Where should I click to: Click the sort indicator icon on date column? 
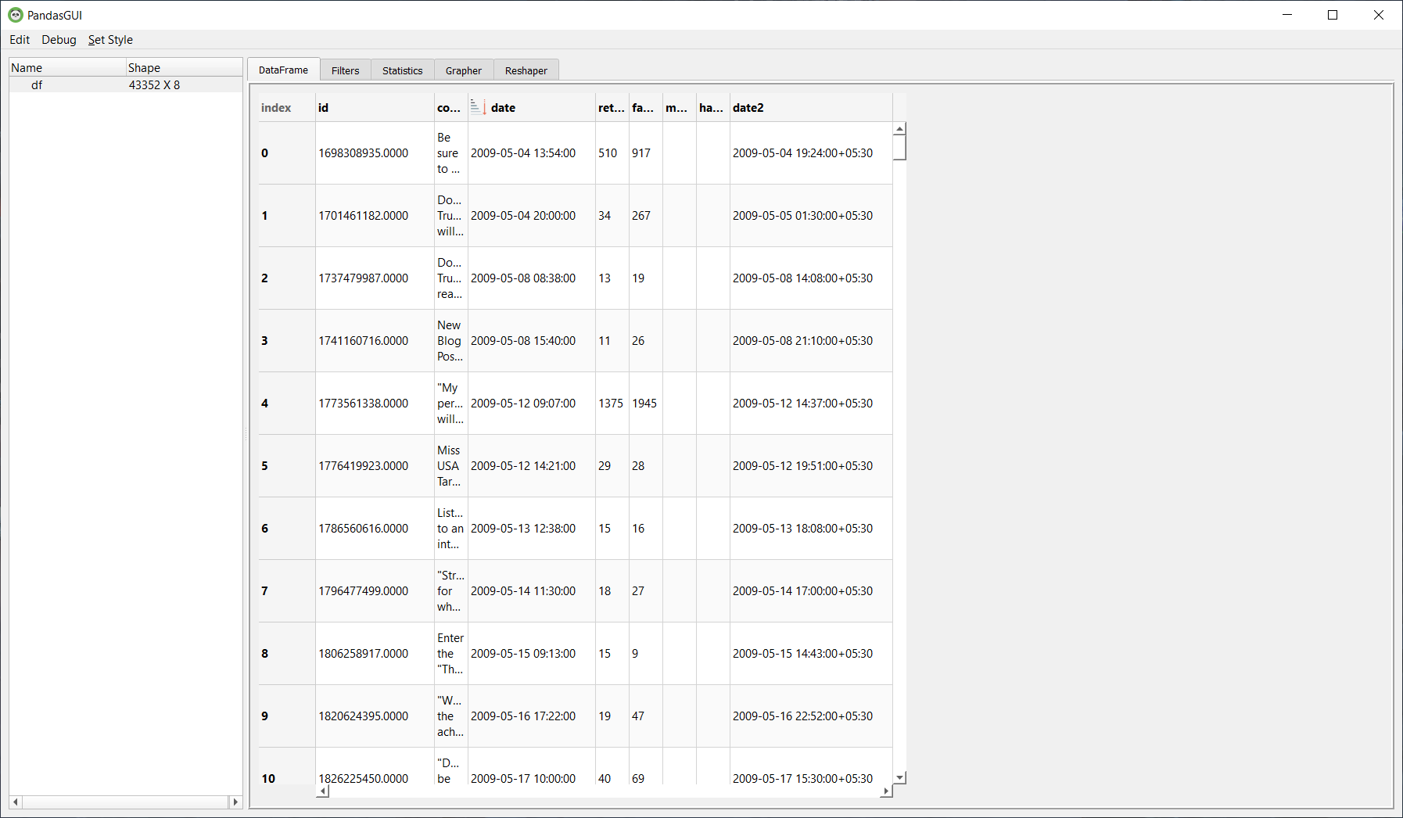coord(477,106)
